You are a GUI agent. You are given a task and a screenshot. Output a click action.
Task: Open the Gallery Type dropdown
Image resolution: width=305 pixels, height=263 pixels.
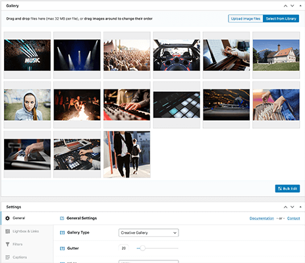pos(149,233)
